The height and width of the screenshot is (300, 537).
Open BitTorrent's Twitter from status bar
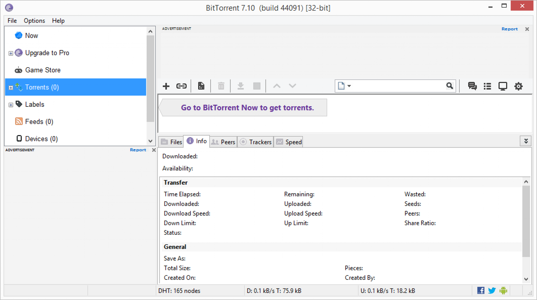pos(492,290)
